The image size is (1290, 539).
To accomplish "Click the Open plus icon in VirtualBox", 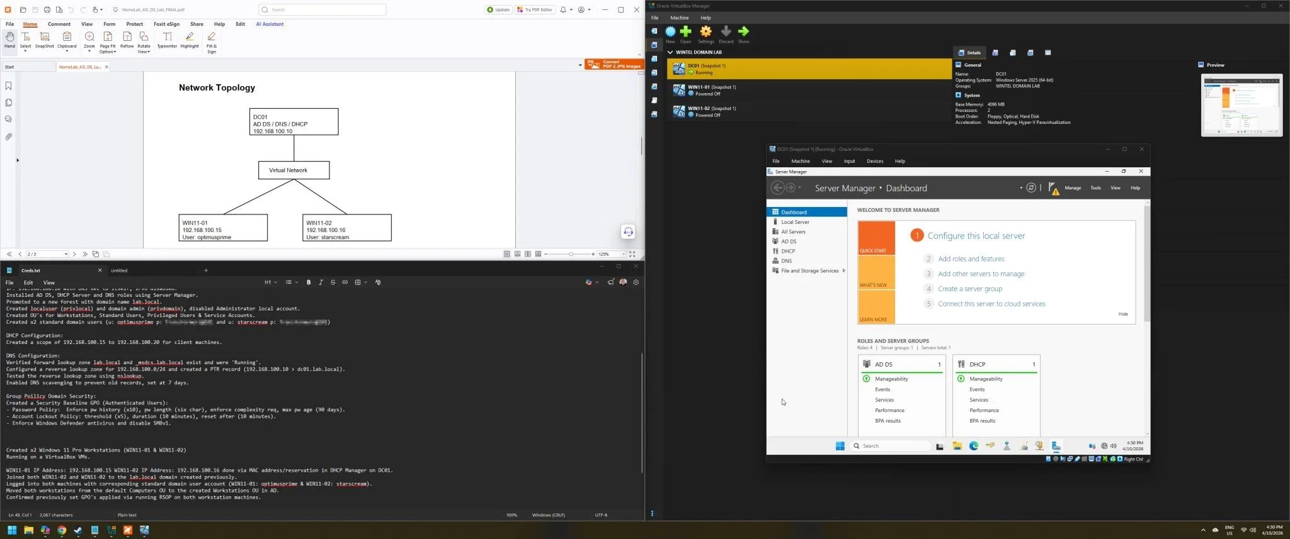I will click(685, 35).
